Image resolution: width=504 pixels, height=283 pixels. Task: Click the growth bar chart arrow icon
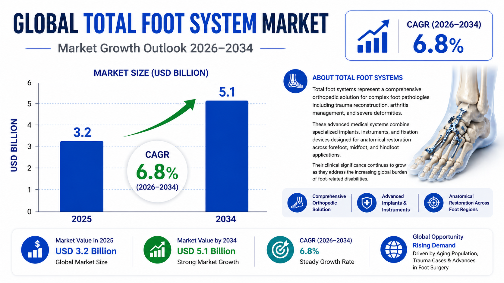373,37
